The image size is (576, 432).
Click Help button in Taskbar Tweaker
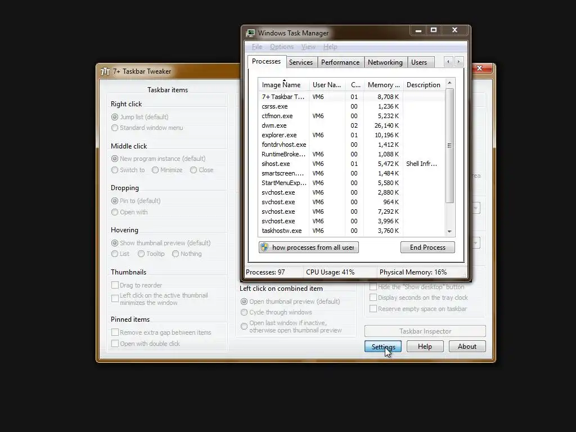click(425, 346)
